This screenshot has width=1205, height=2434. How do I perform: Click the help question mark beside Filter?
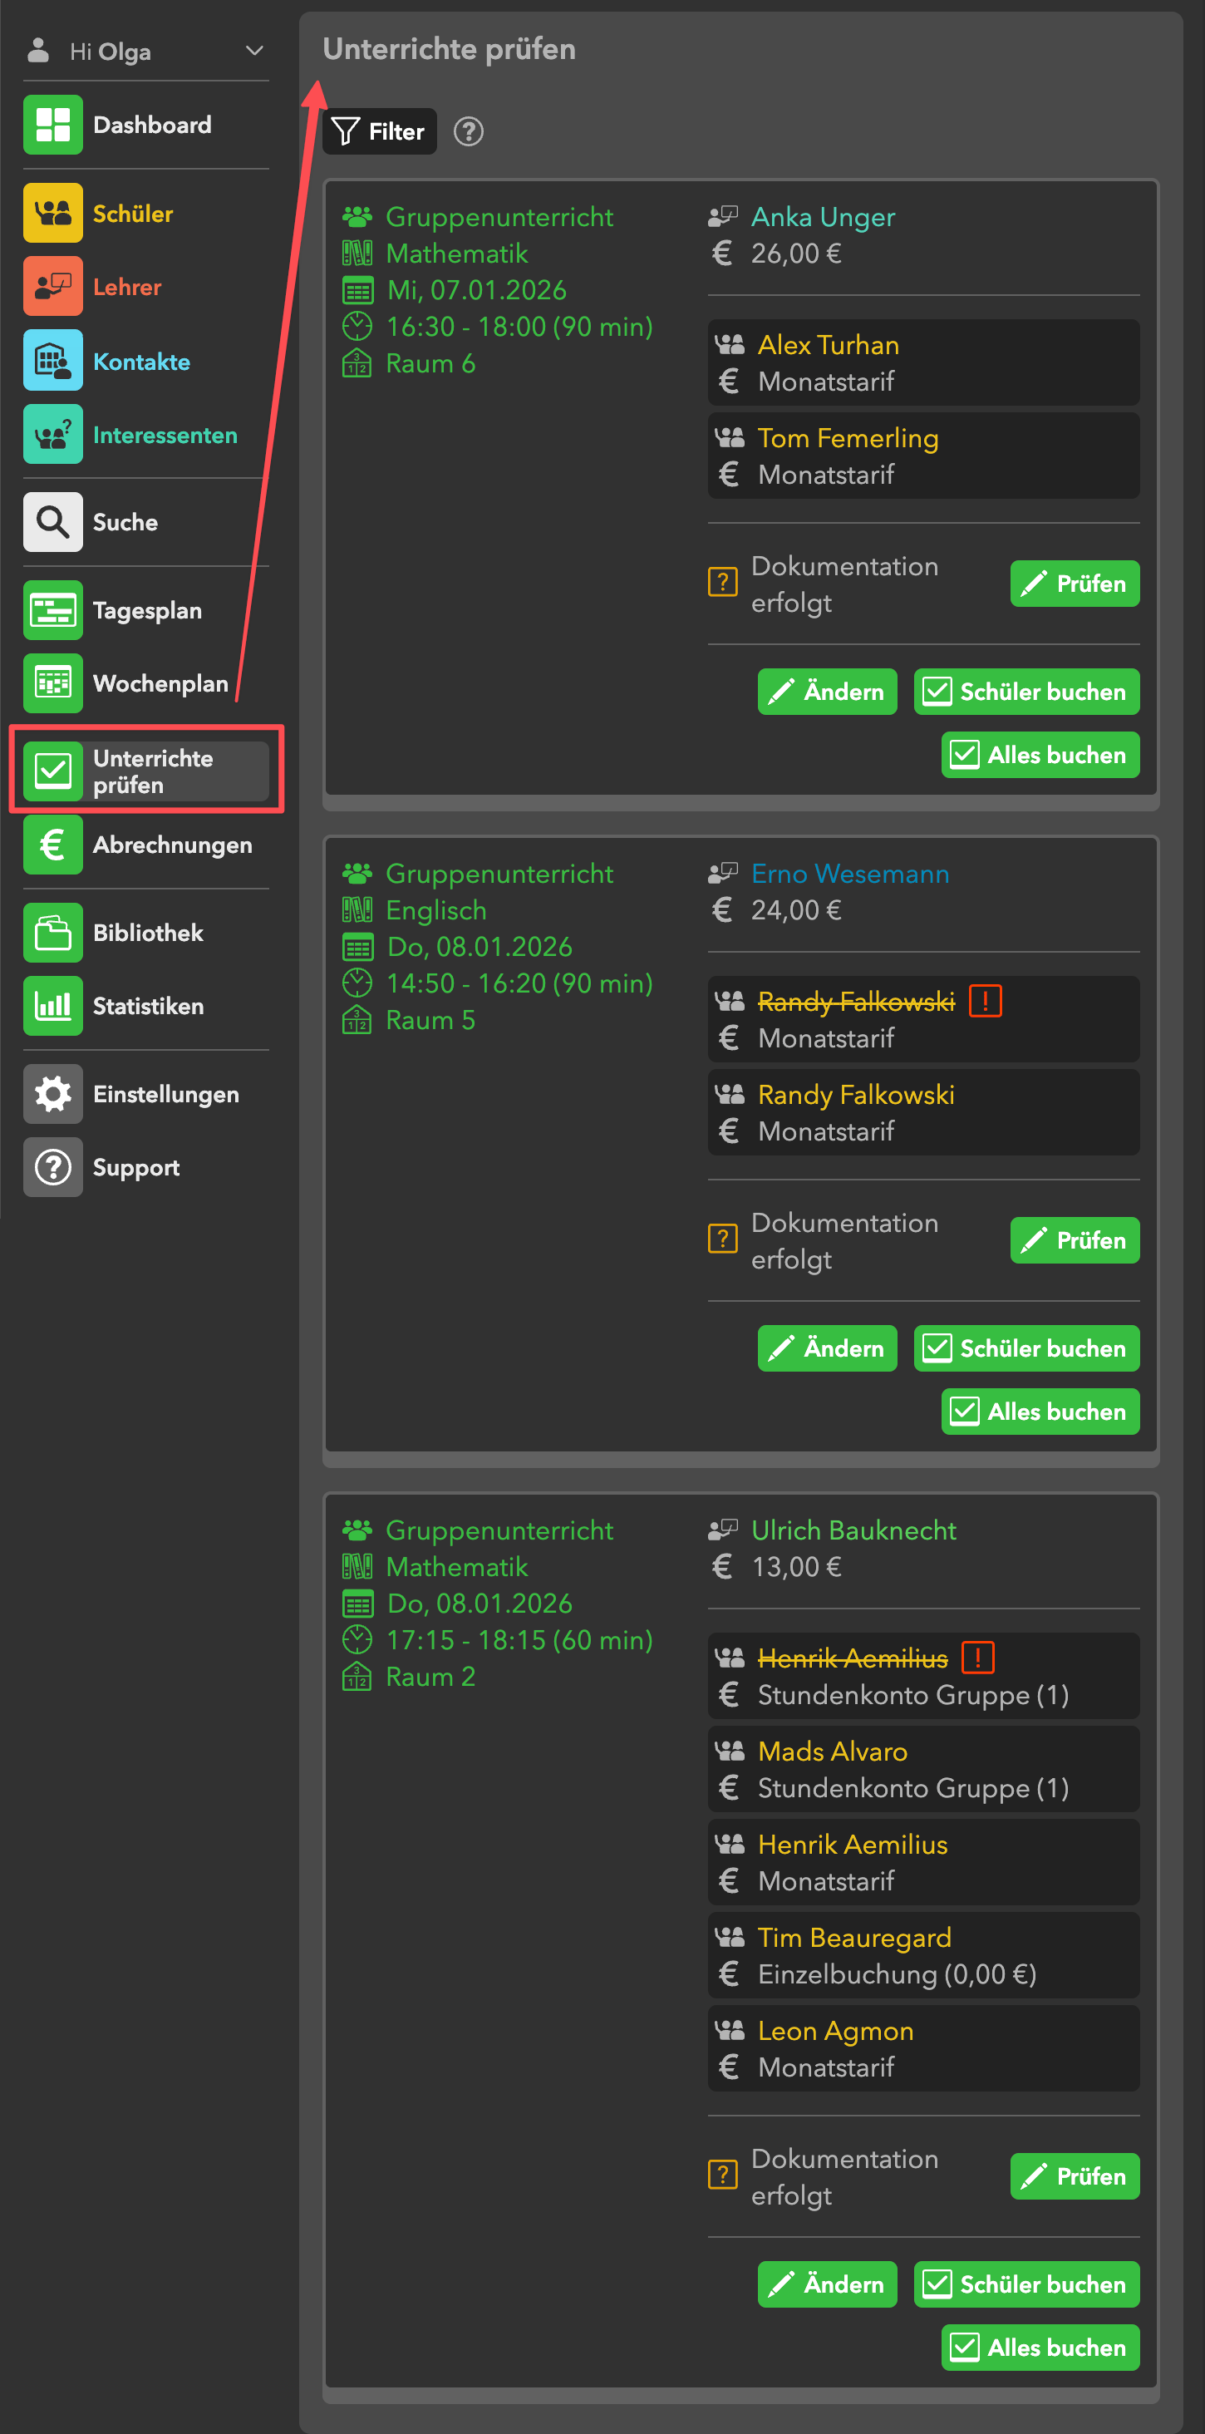pyautogui.click(x=469, y=131)
